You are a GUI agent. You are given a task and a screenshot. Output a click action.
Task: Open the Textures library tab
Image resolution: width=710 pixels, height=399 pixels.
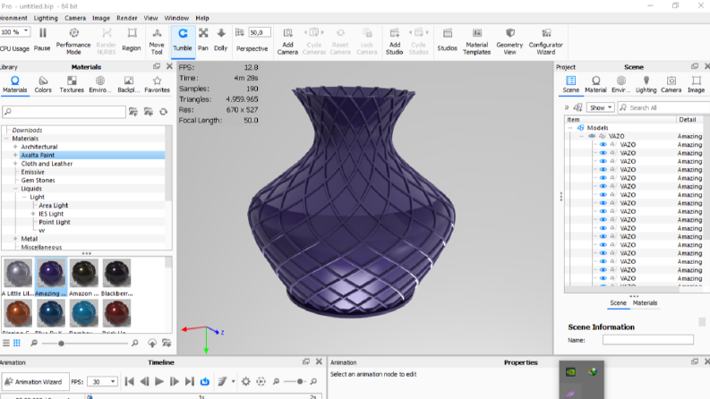72,85
